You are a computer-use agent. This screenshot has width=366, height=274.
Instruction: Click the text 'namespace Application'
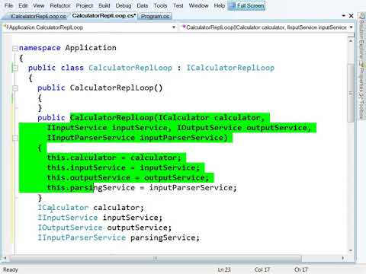pos(68,48)
